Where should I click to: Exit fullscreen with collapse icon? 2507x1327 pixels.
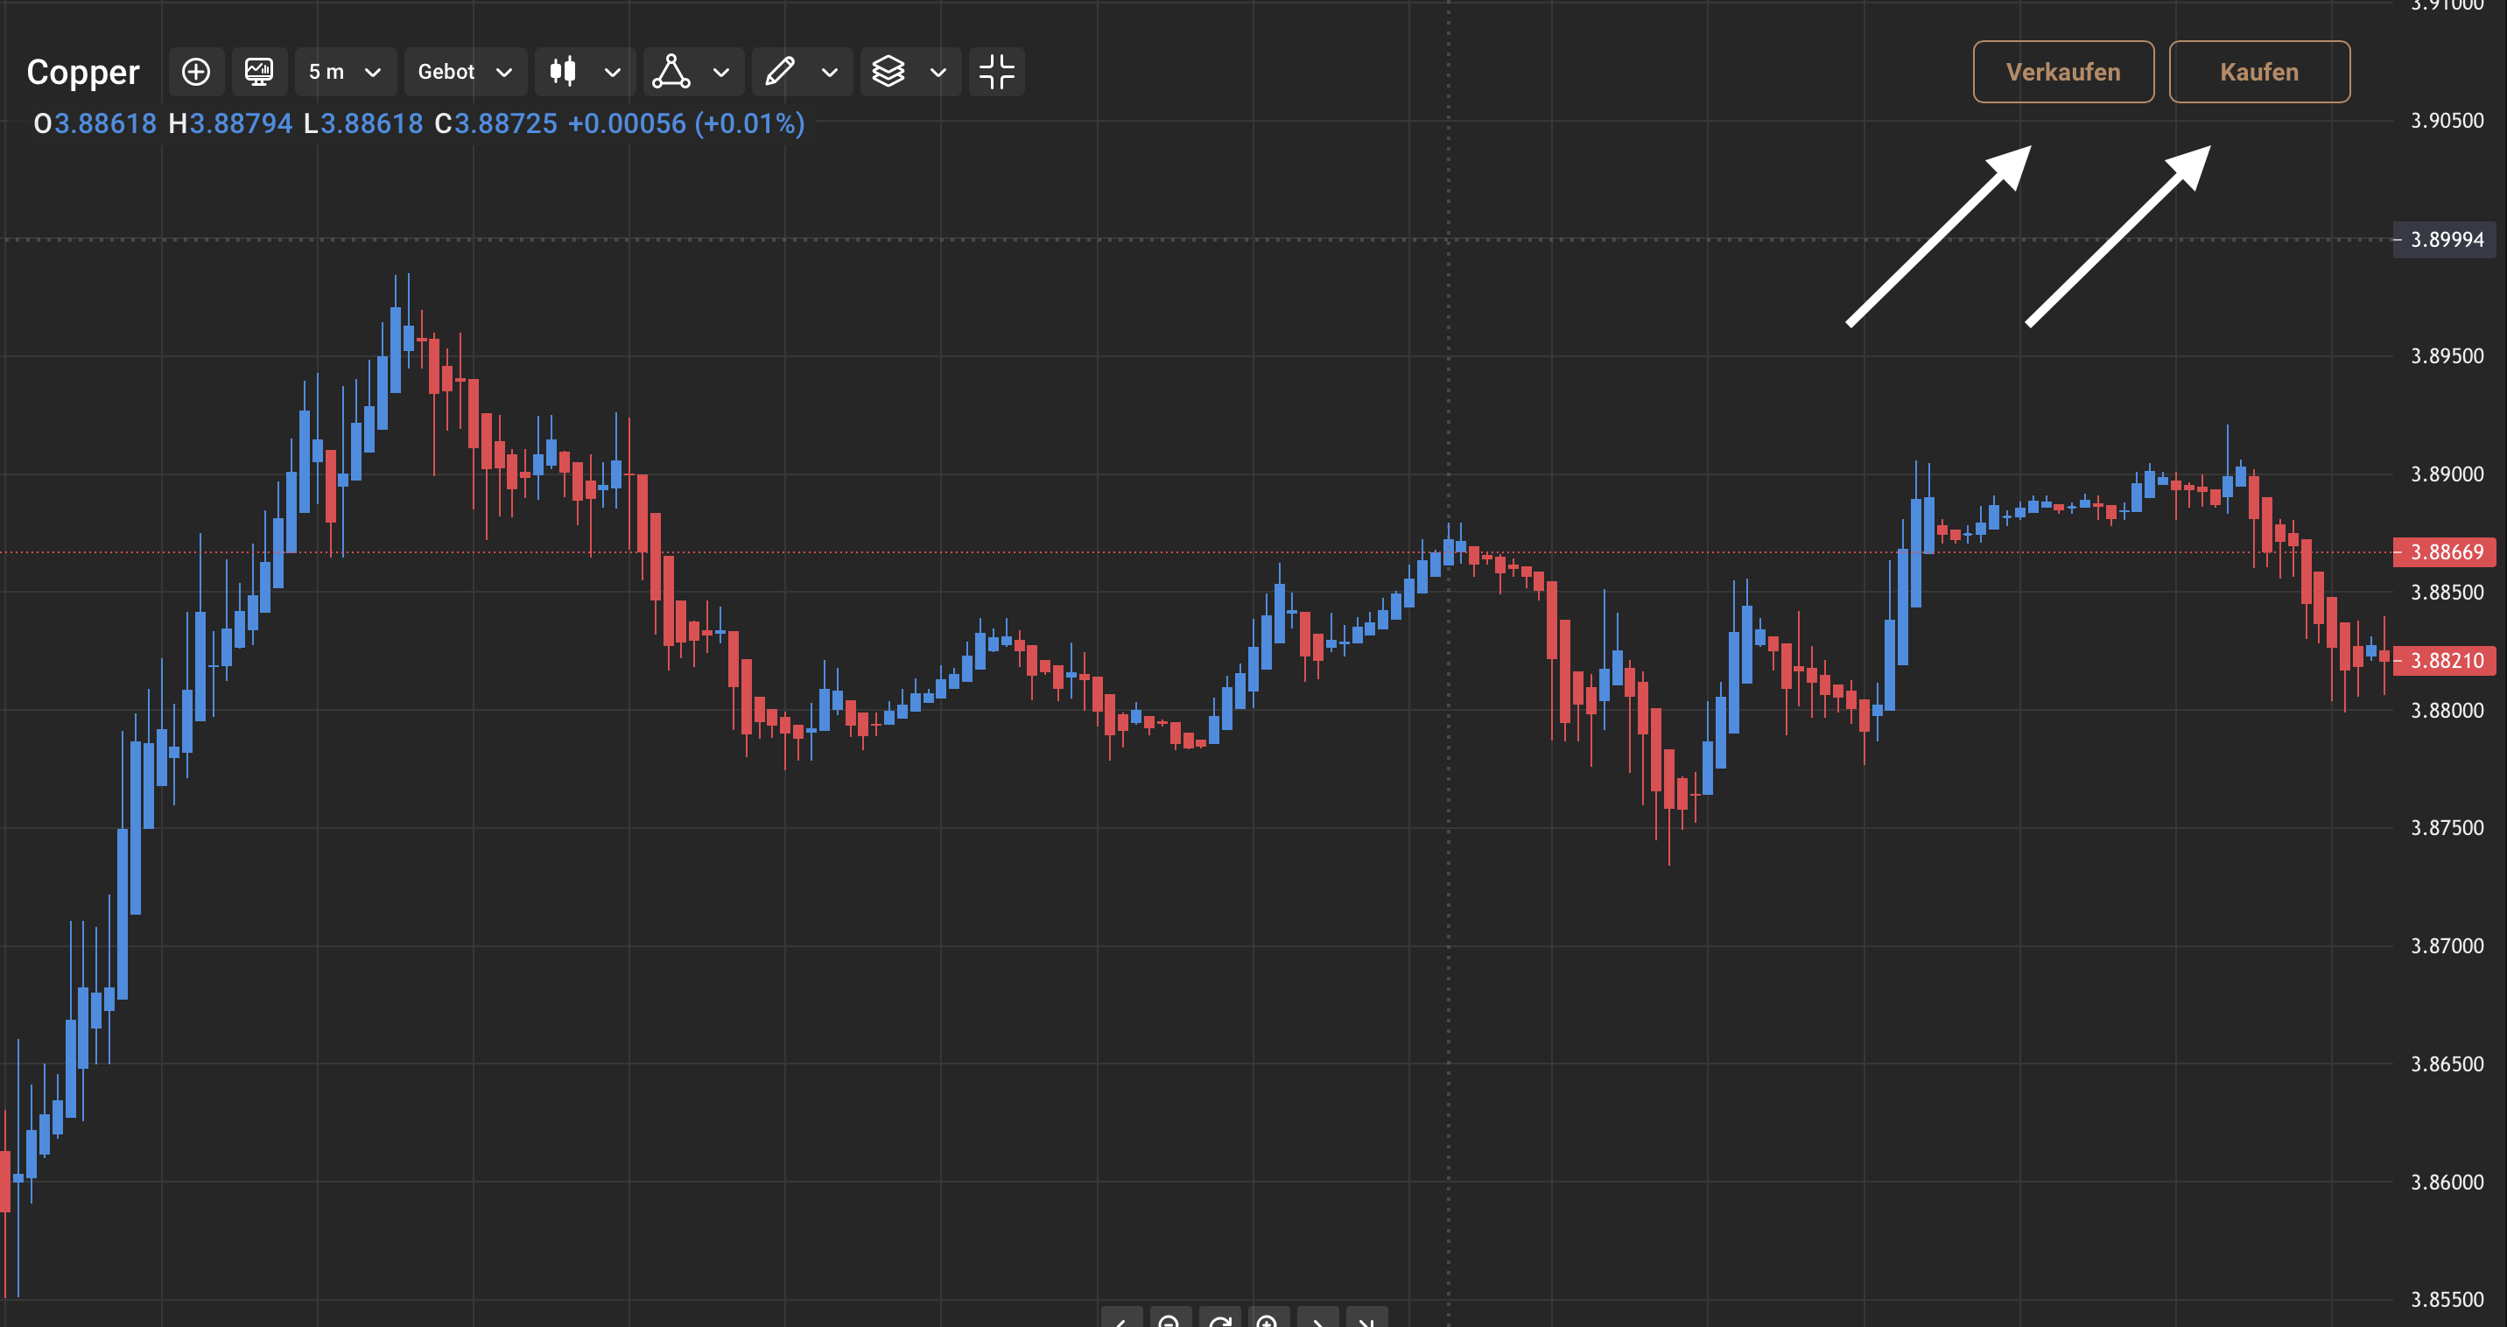tap(996, 72)
